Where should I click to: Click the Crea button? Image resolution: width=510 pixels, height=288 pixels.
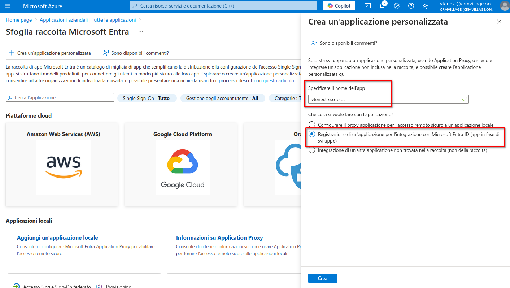coord(323,278)
